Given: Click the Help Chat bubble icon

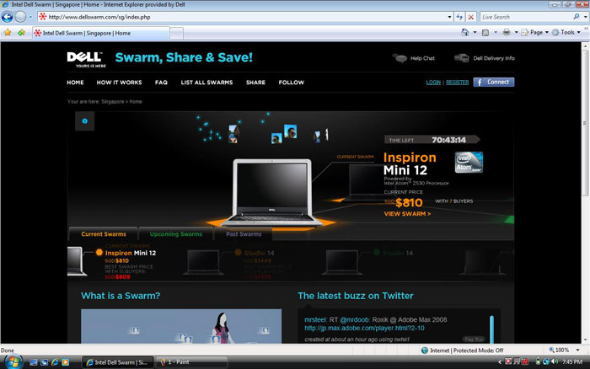Looking at the screenshot, I should click(400, 58).
